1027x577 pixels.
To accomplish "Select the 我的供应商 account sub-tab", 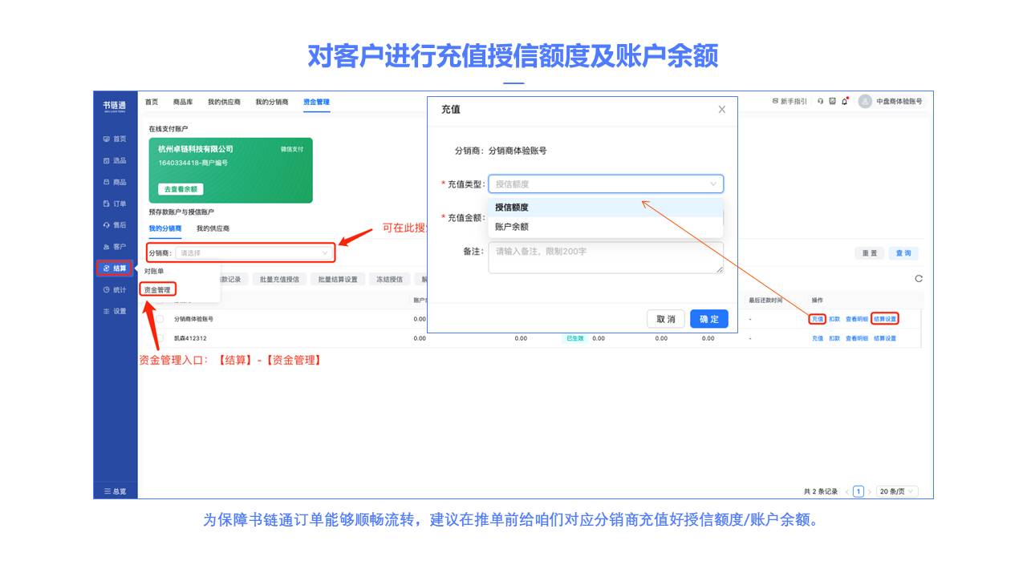I will (213, 228).
